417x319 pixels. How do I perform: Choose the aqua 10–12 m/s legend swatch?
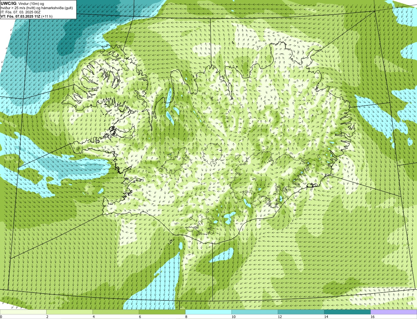tap(255, 312)
